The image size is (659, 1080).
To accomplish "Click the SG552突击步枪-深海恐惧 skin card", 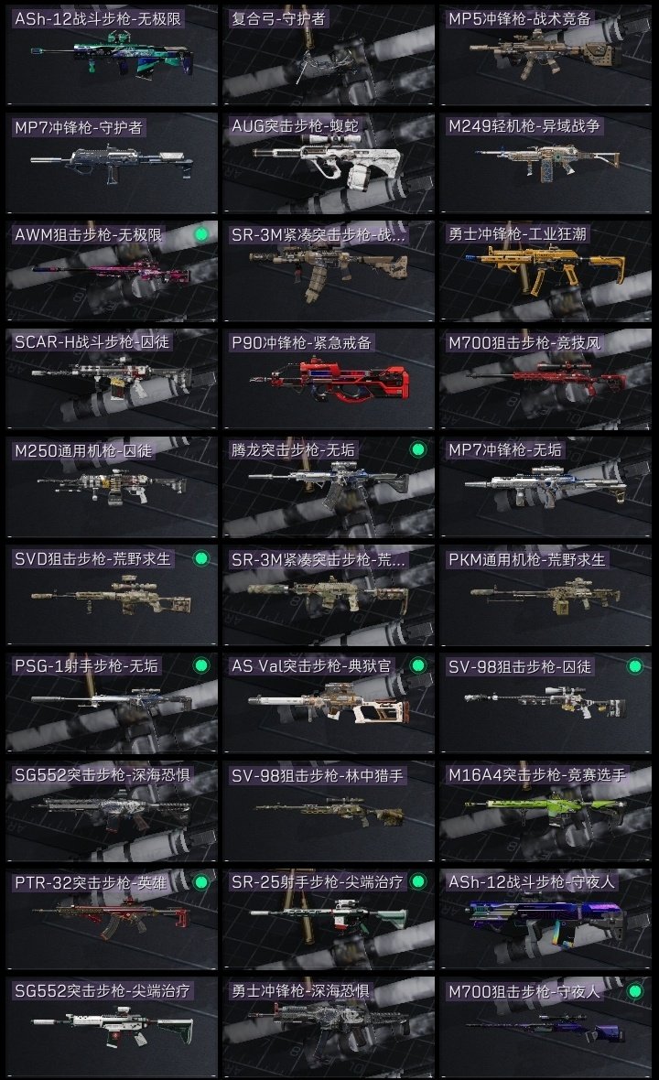I will pos(112,811).
